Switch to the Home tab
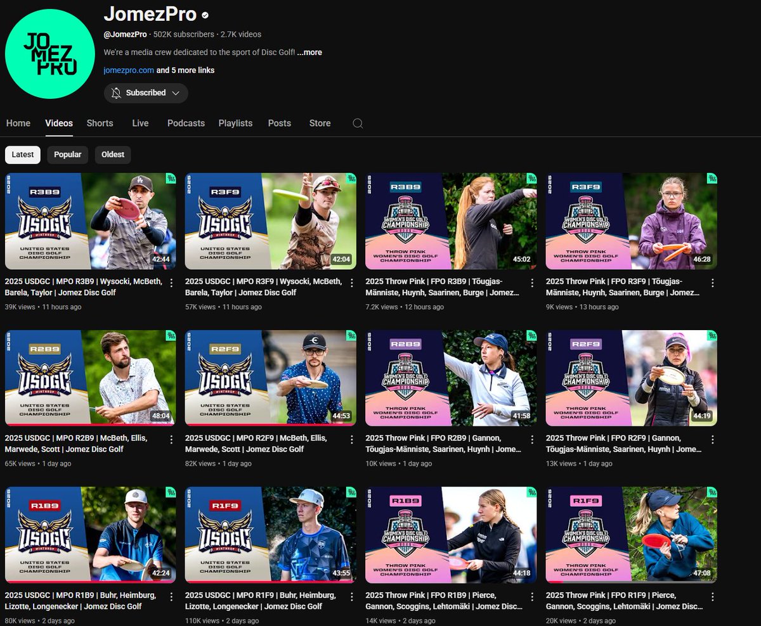 [x=18, y=124]
